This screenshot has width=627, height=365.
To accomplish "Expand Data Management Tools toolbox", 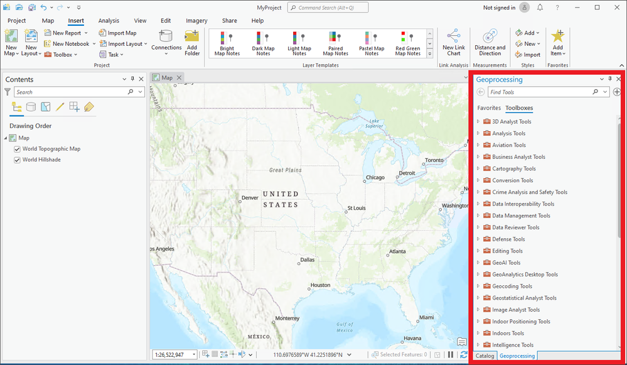I will click(478, 215).
